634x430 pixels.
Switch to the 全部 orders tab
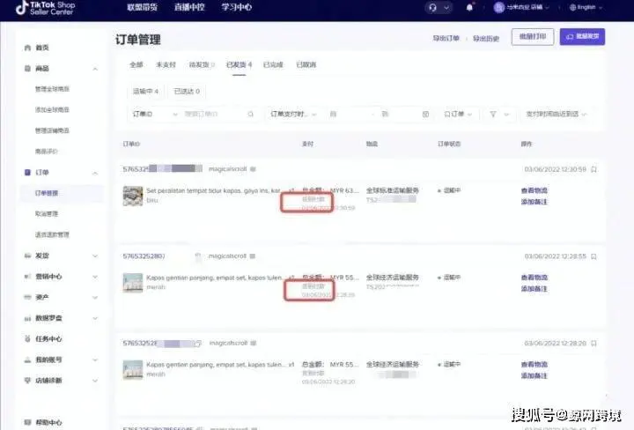(x=136, y=64)
